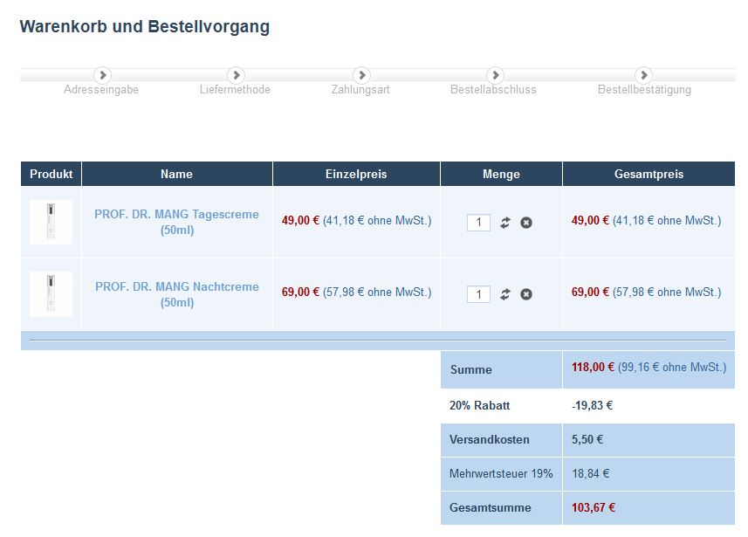Click the Gesamtpreis column header
This screenshot has width=748, height=537.
click(648, 174)
